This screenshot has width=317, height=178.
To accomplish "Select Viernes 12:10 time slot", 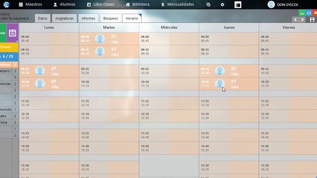I will coord(288,116).
